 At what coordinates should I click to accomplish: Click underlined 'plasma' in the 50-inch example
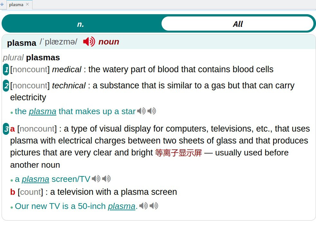[121, 206]
